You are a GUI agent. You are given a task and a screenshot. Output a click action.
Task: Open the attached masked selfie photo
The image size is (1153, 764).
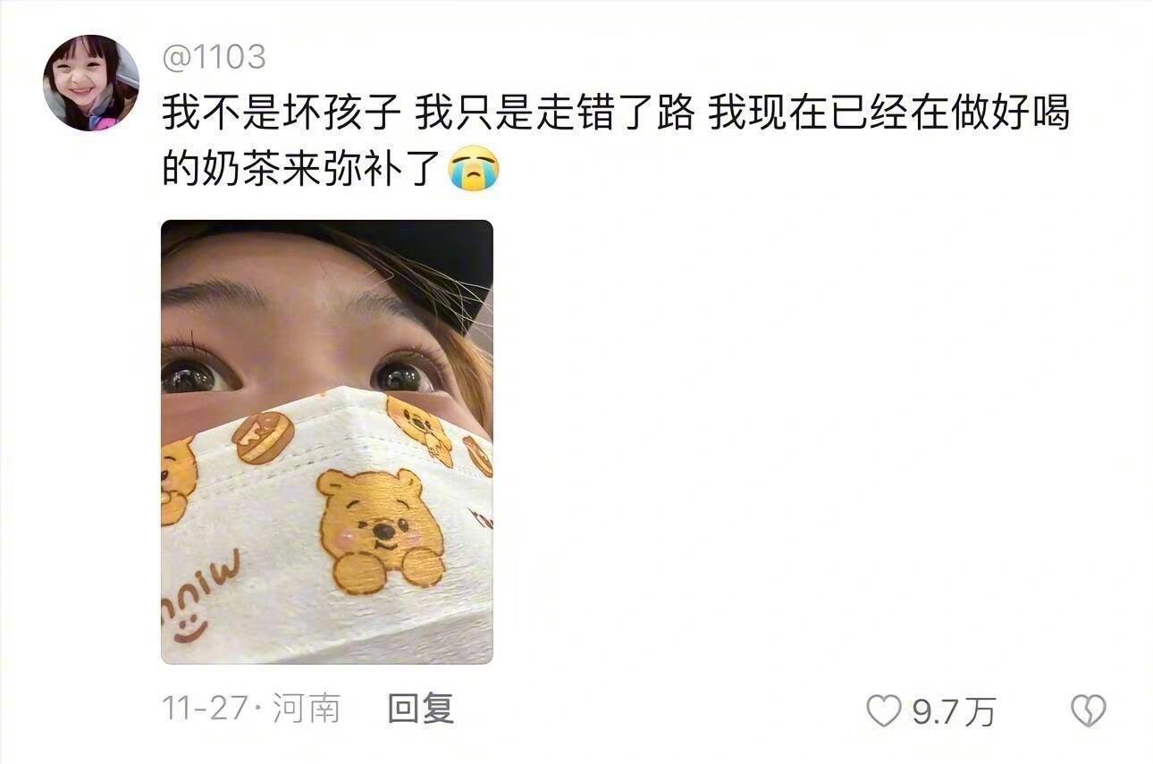[x=327, y=442]
